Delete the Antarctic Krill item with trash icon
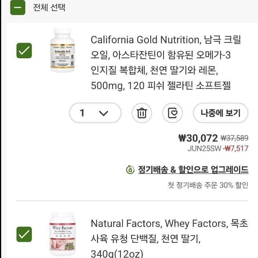 point(141,113)
